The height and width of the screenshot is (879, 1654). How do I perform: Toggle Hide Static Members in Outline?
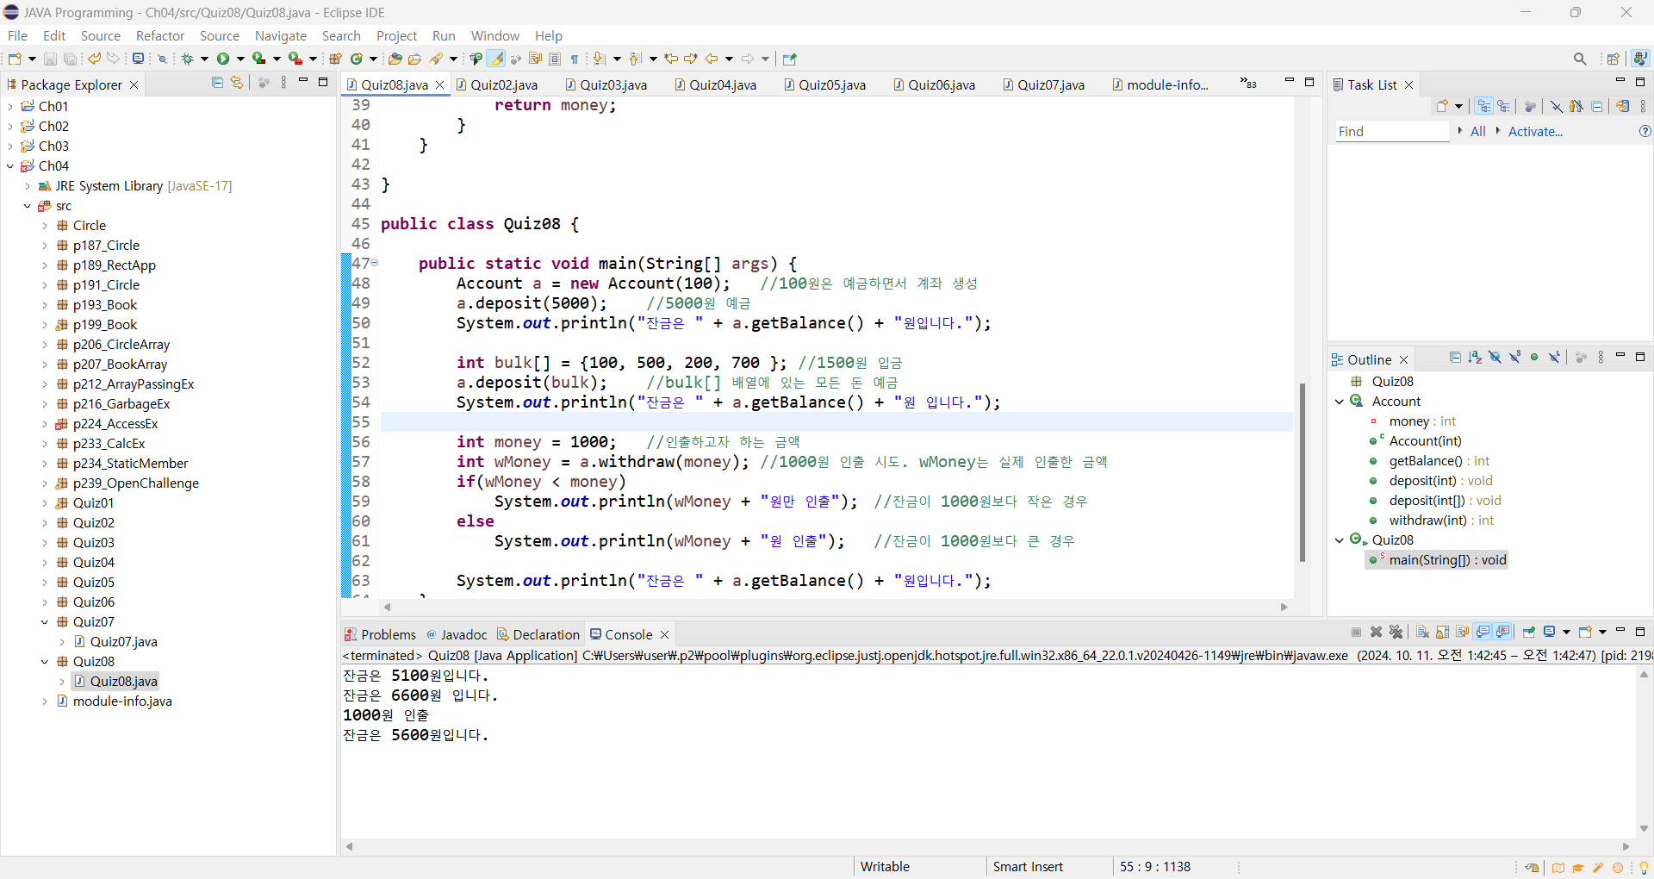coord(1514,358)
